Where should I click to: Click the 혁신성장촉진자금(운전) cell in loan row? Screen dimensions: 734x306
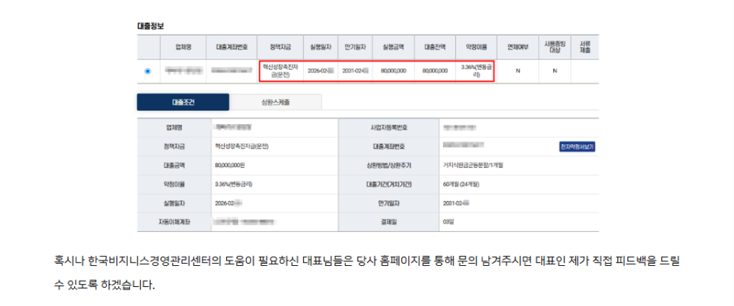280,71
